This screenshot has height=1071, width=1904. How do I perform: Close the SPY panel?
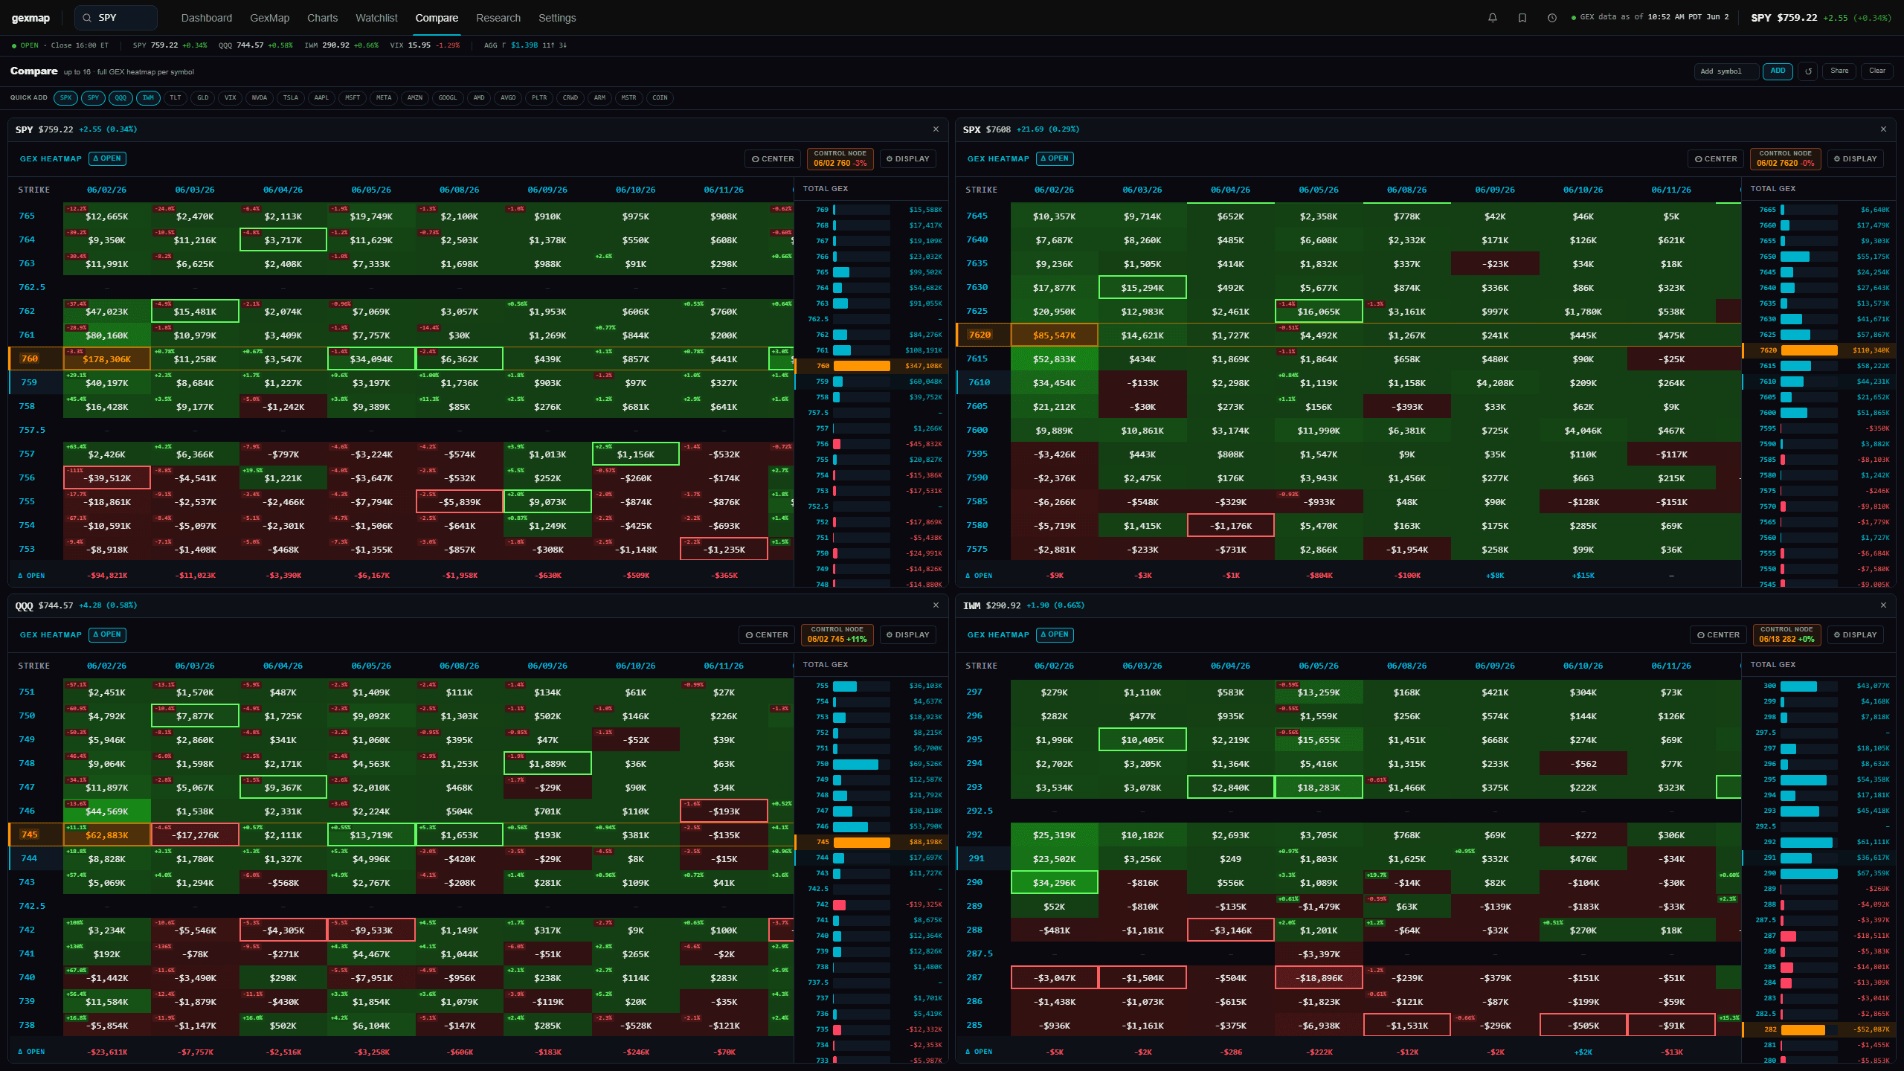(936, 129)
